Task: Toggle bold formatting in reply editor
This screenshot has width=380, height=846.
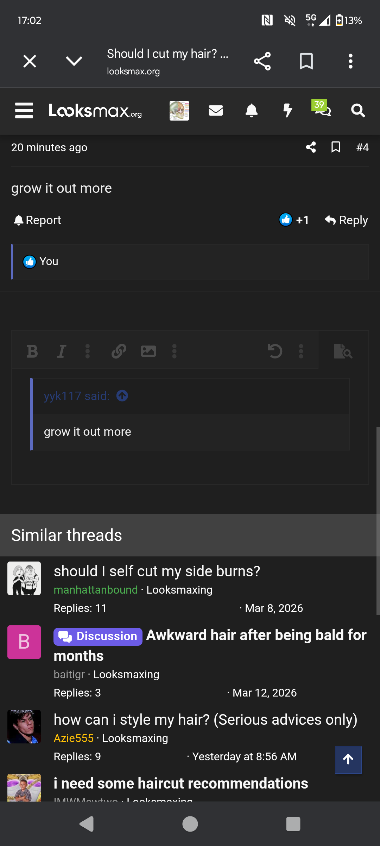Action: click(x=32, y=351)
